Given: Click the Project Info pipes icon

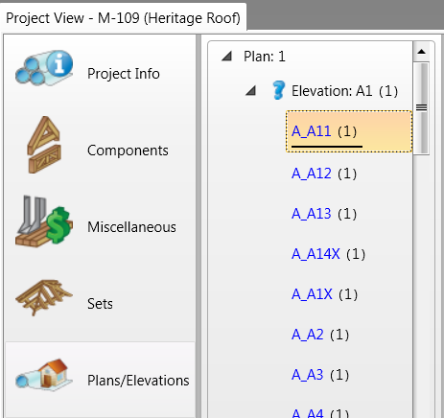Looking at the screenshot, I should (44, 68).
